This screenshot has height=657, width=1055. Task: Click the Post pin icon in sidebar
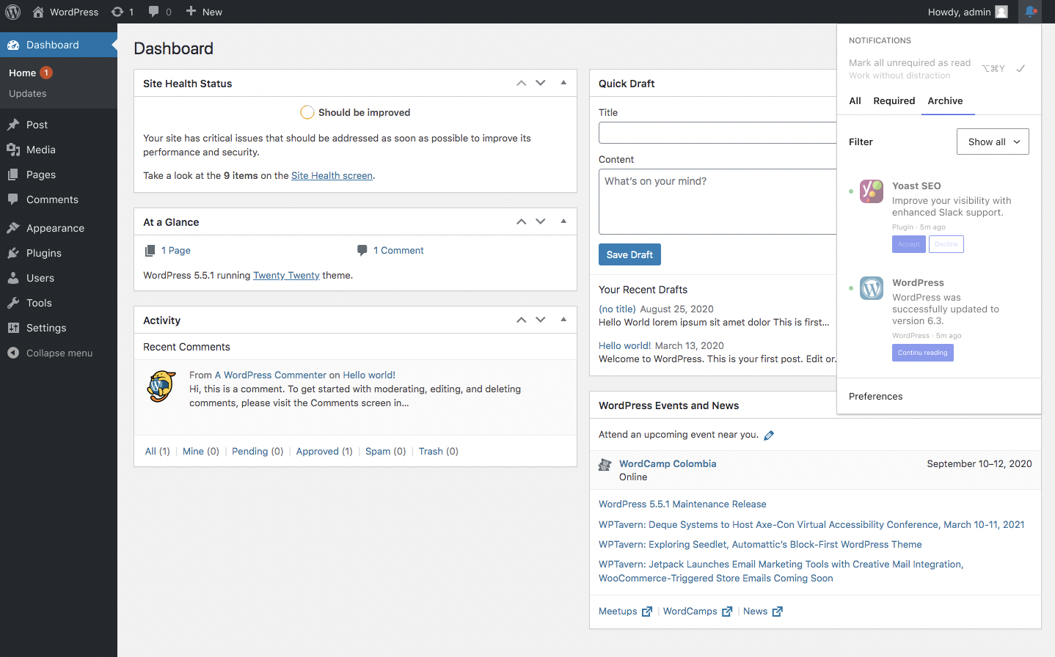(13, 125)
